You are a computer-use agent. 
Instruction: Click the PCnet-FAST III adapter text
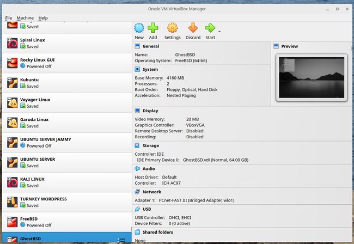[197, 200]
